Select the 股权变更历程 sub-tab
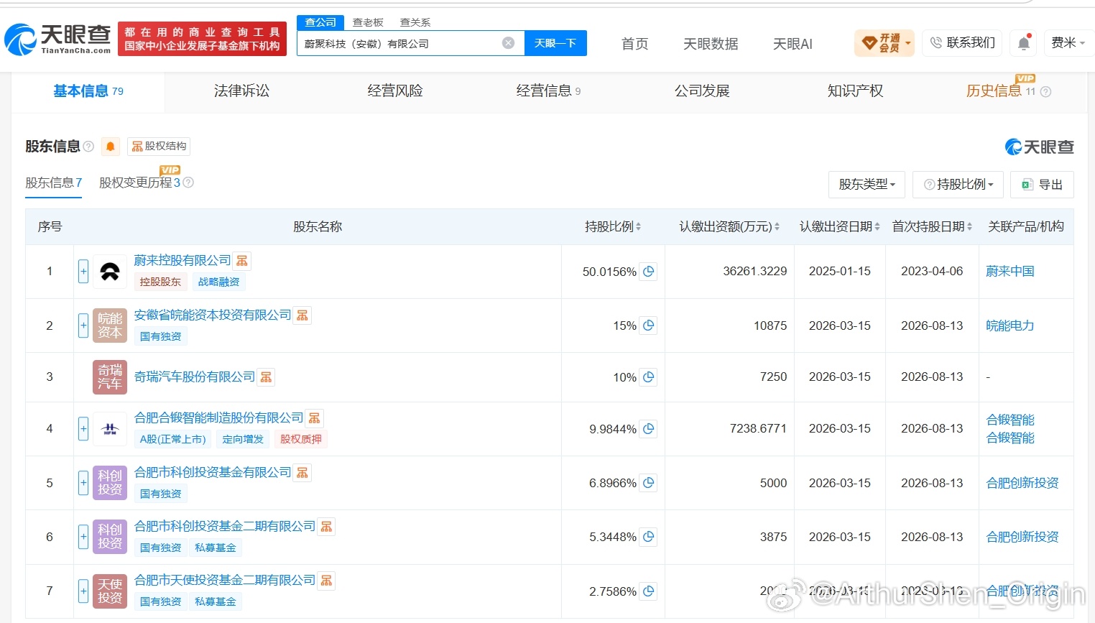Screen dimensions: 1095x623 pyautogui.click(x=139, y=183)
